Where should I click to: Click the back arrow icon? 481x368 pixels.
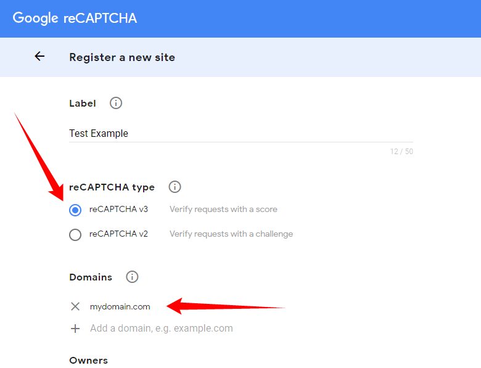39,57
